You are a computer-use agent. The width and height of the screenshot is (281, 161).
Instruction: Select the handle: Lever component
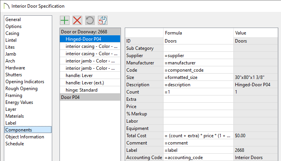point(90,76)
